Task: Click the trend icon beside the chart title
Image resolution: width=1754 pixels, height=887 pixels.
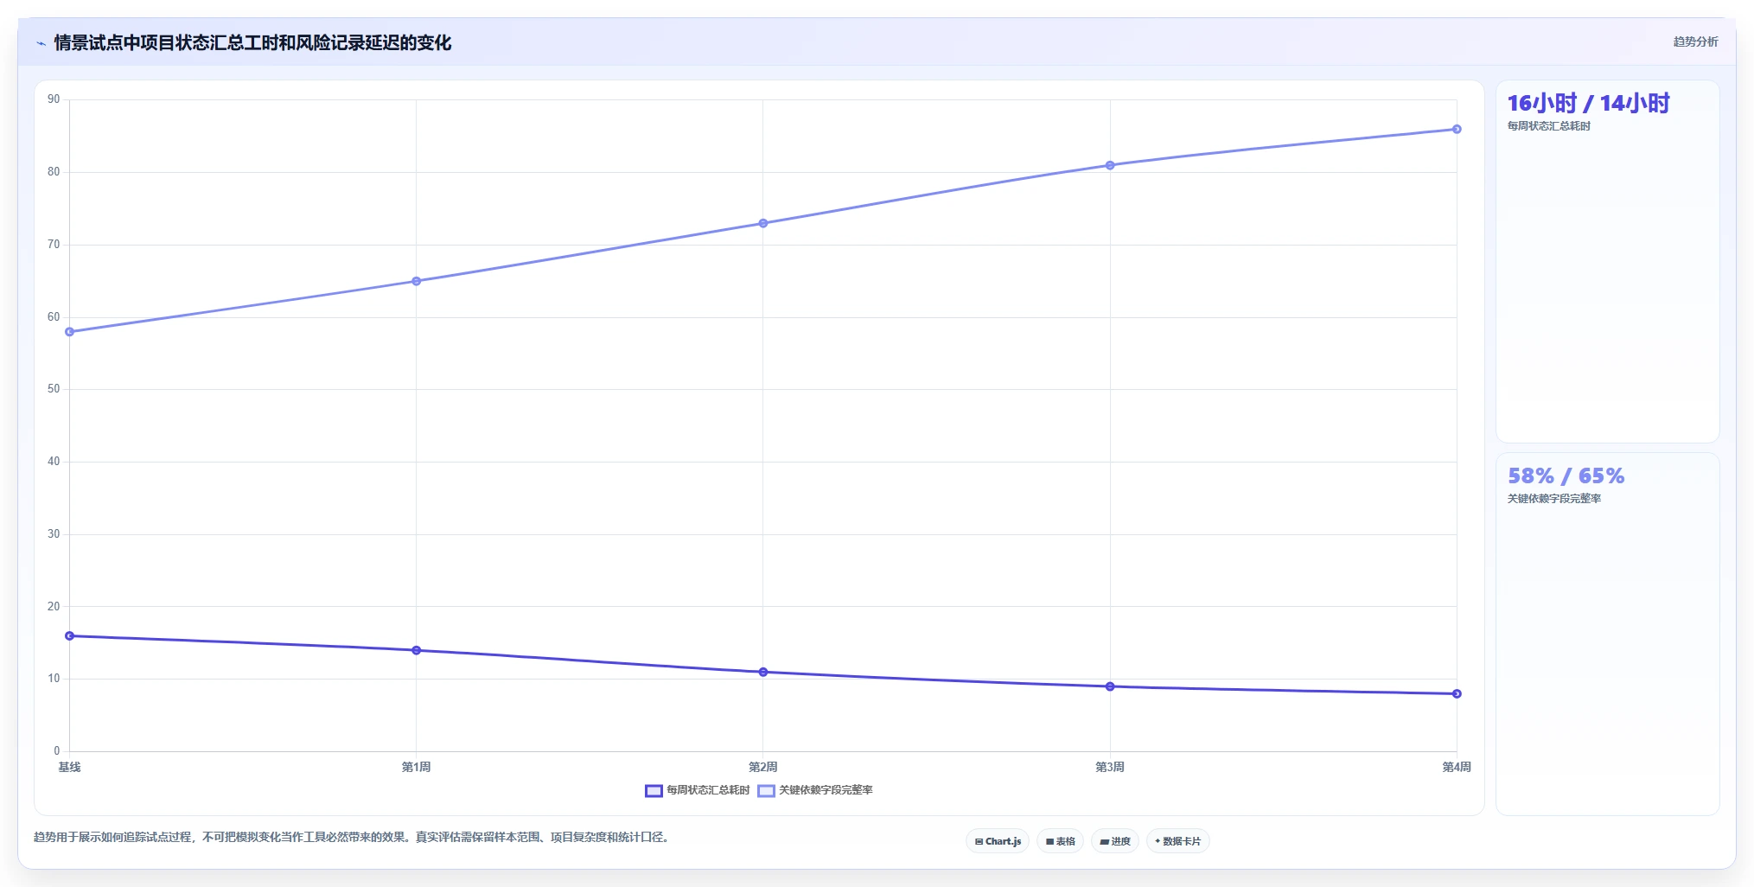Action: coord(41,43)
